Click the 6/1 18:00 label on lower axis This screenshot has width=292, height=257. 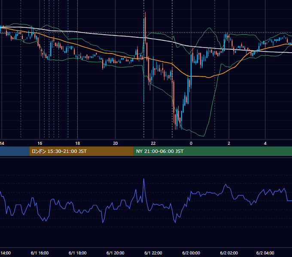point(77,253)
